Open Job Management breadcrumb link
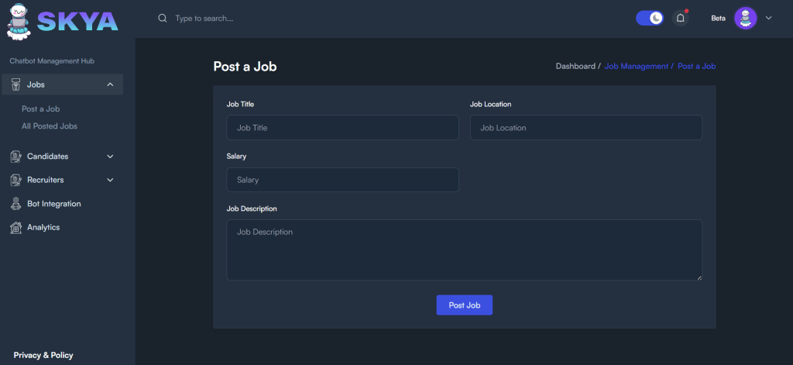Screen dimensions: 793x365 tap(636, 67)
